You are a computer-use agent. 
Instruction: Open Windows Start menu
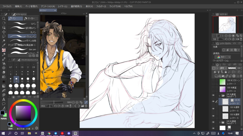3,133
